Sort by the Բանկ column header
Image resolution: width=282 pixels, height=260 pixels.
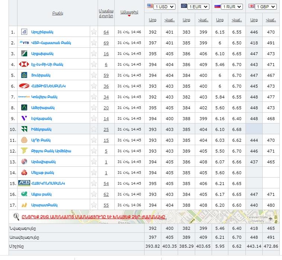click(x=58, y=13)
